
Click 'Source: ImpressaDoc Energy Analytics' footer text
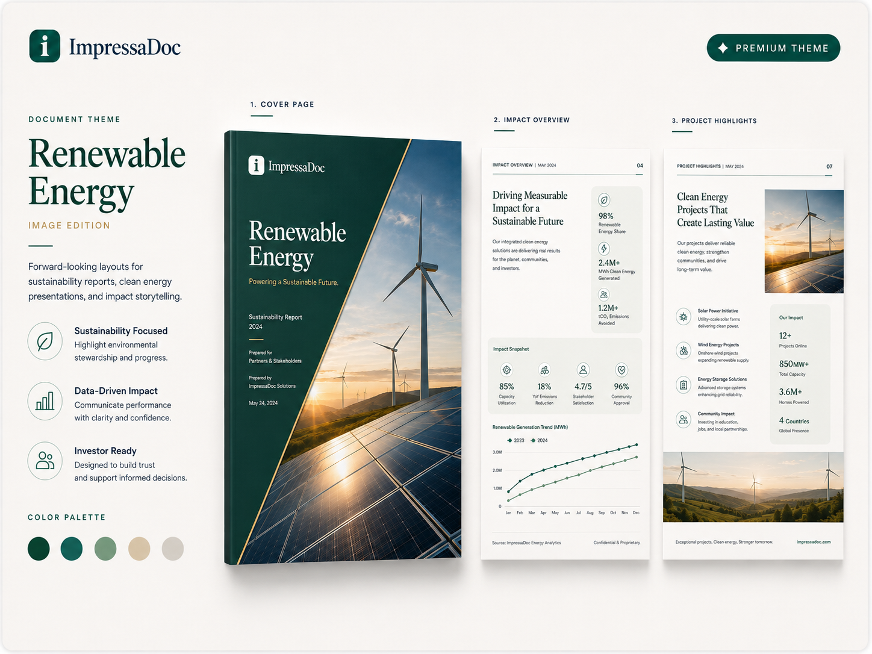[526, 543]
